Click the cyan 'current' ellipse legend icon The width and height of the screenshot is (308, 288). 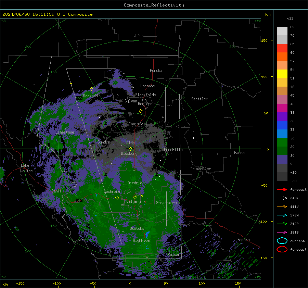coord(282,241)
